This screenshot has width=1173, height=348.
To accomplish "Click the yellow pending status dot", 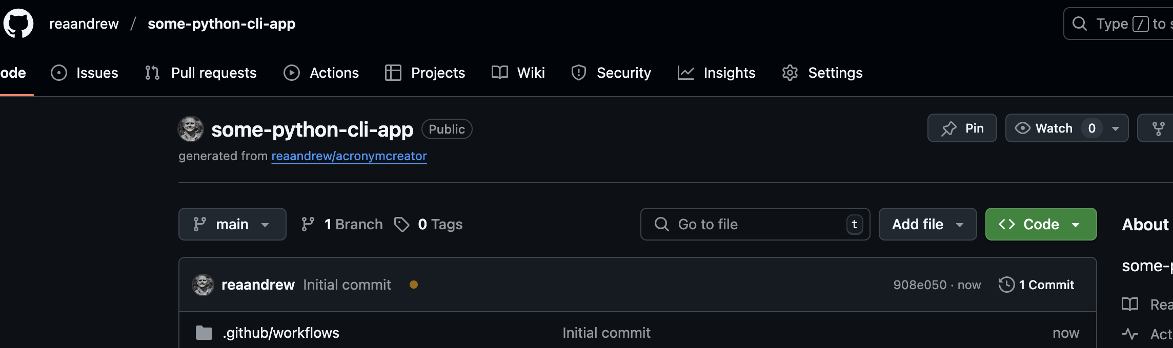I will click(x=414, y=285).
